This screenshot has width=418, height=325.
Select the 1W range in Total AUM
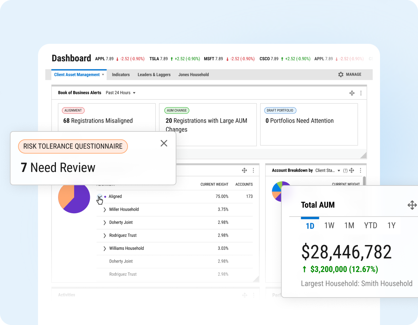point(329,226)
